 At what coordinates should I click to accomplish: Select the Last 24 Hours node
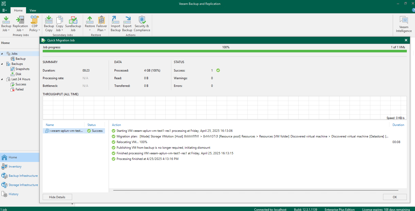coord(21,79)
